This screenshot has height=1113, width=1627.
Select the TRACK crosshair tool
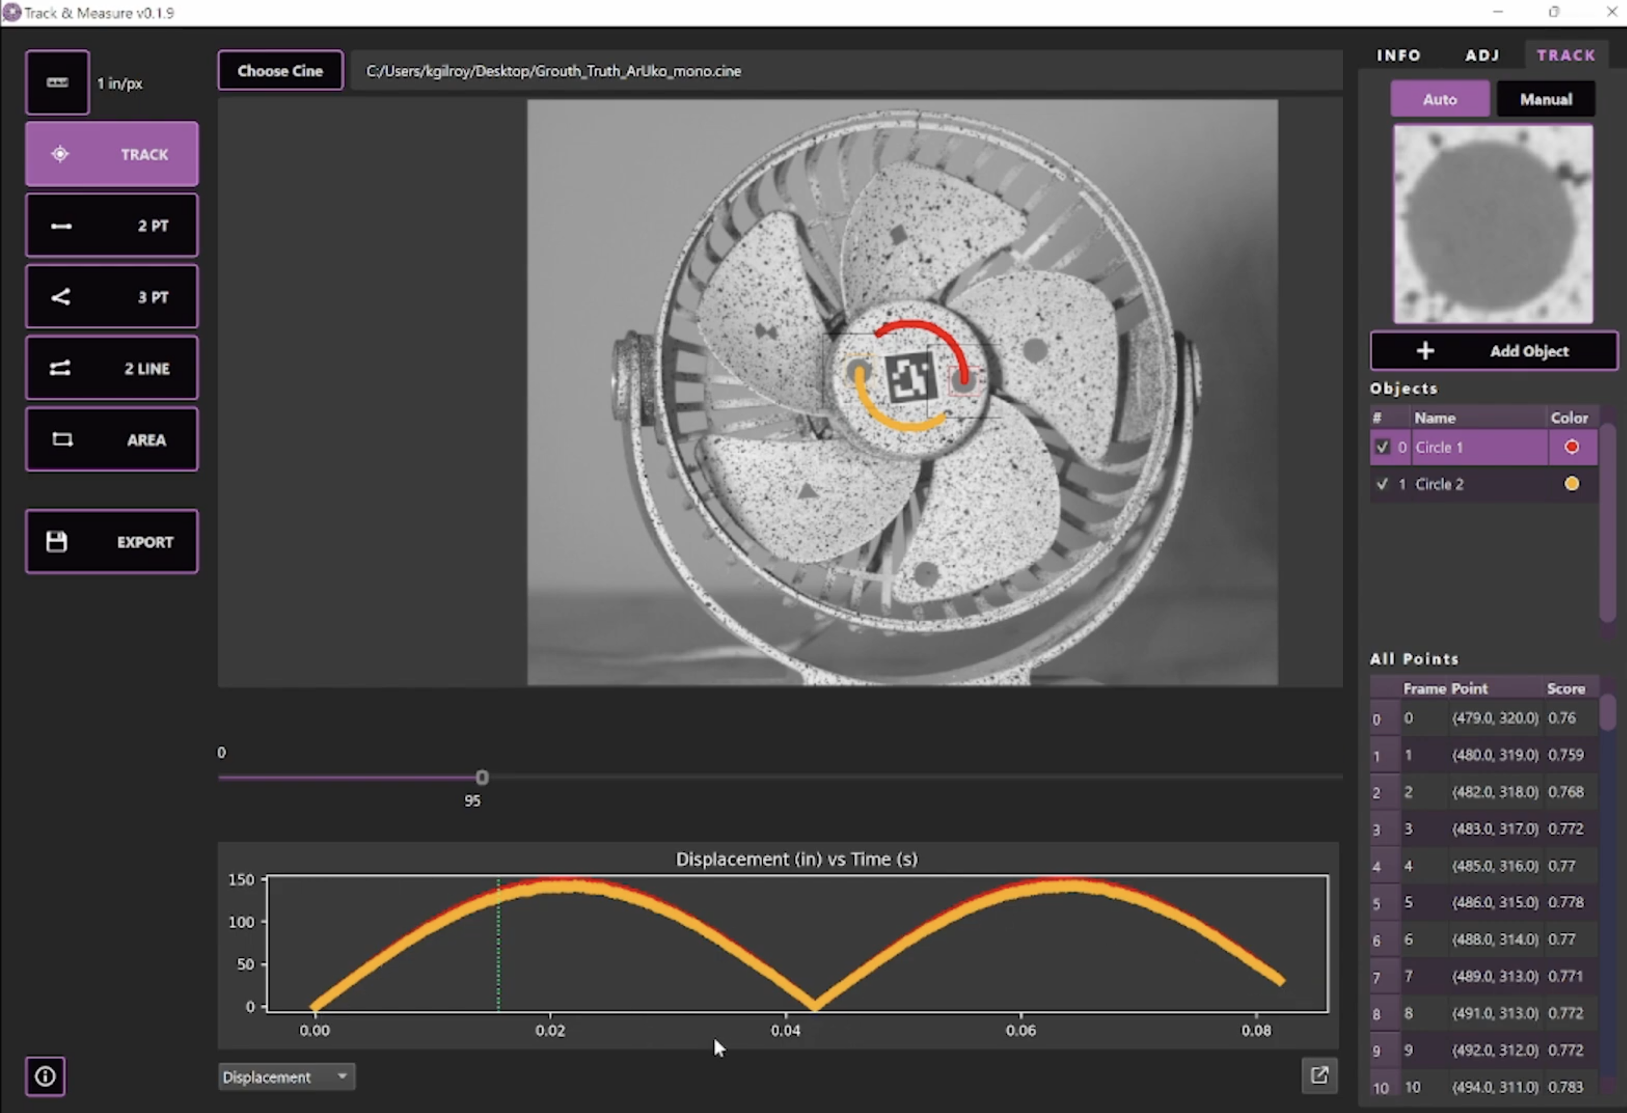pos(112,154)
